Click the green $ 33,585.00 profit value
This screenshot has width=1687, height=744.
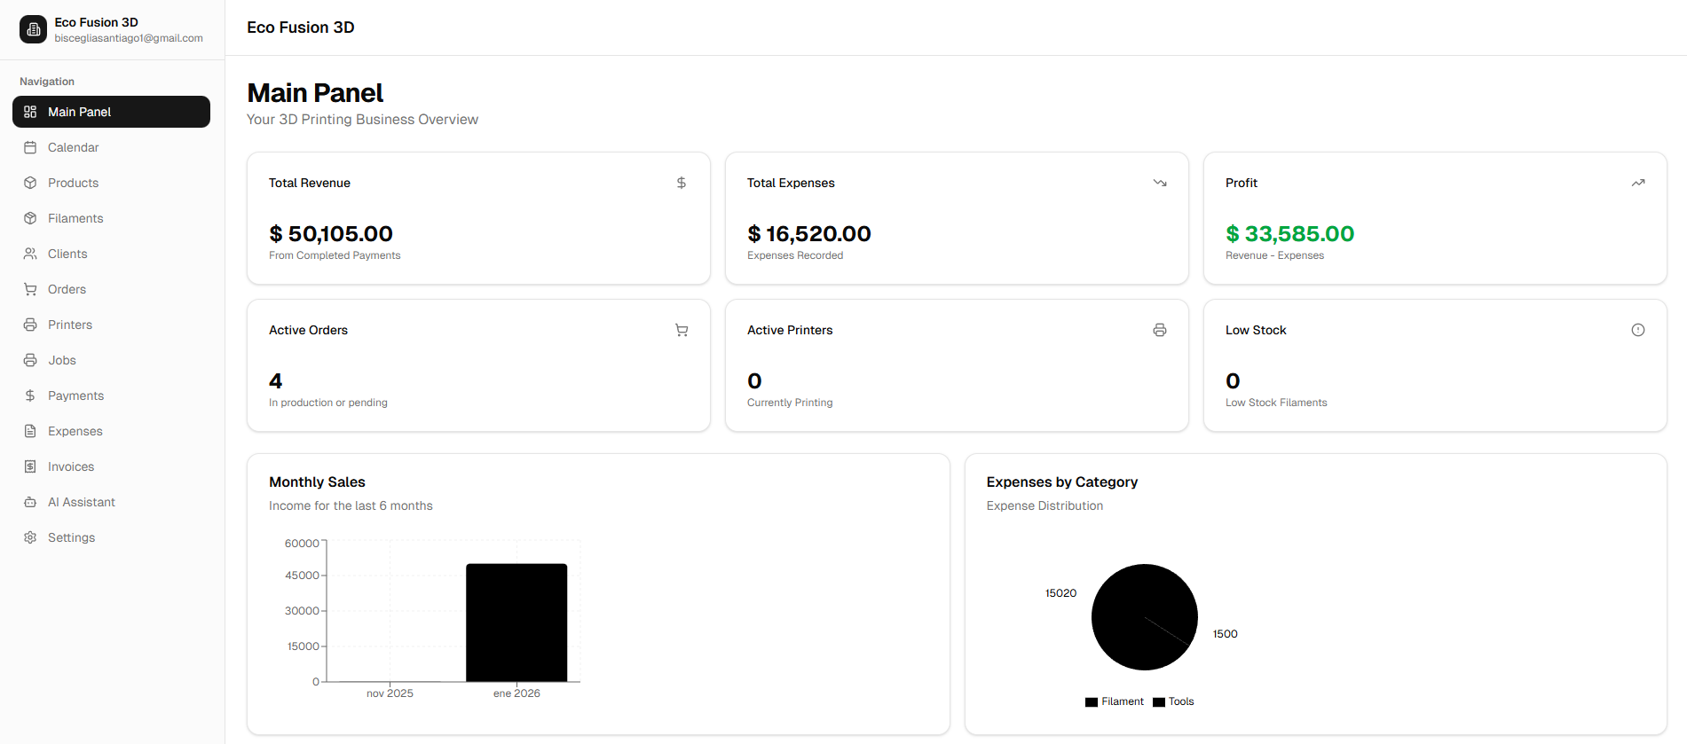1290,234
